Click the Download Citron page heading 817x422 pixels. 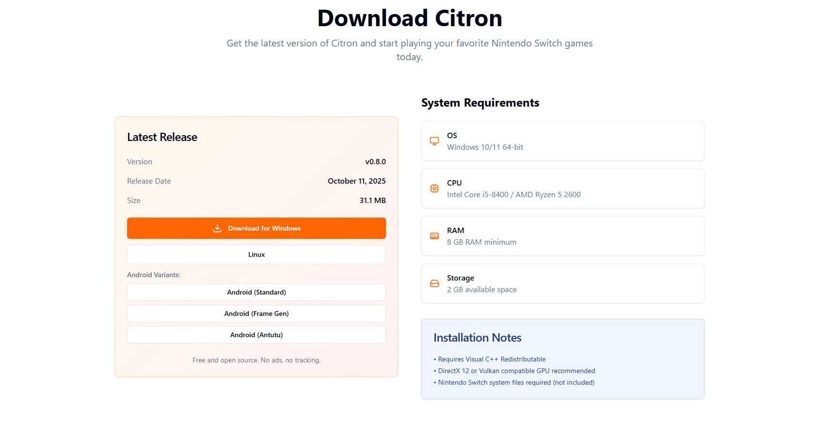coord(409,18)
